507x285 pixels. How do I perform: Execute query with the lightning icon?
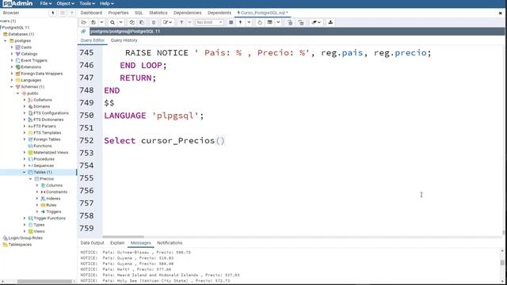click(x=240, y=22)
